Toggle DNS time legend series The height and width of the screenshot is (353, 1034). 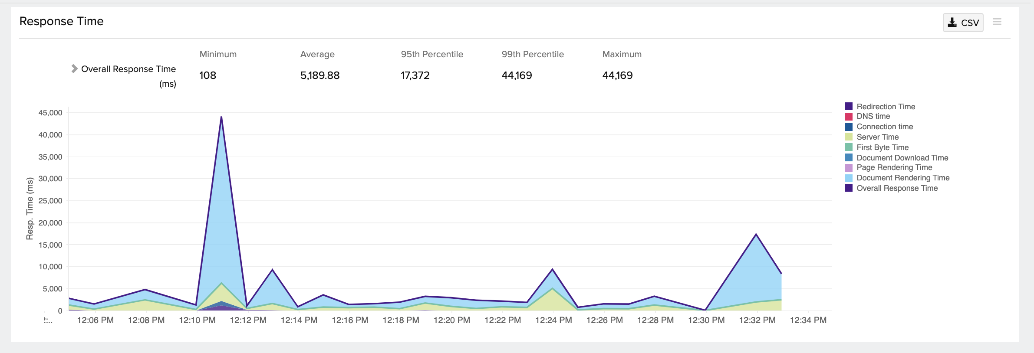[x=873, y=116]
